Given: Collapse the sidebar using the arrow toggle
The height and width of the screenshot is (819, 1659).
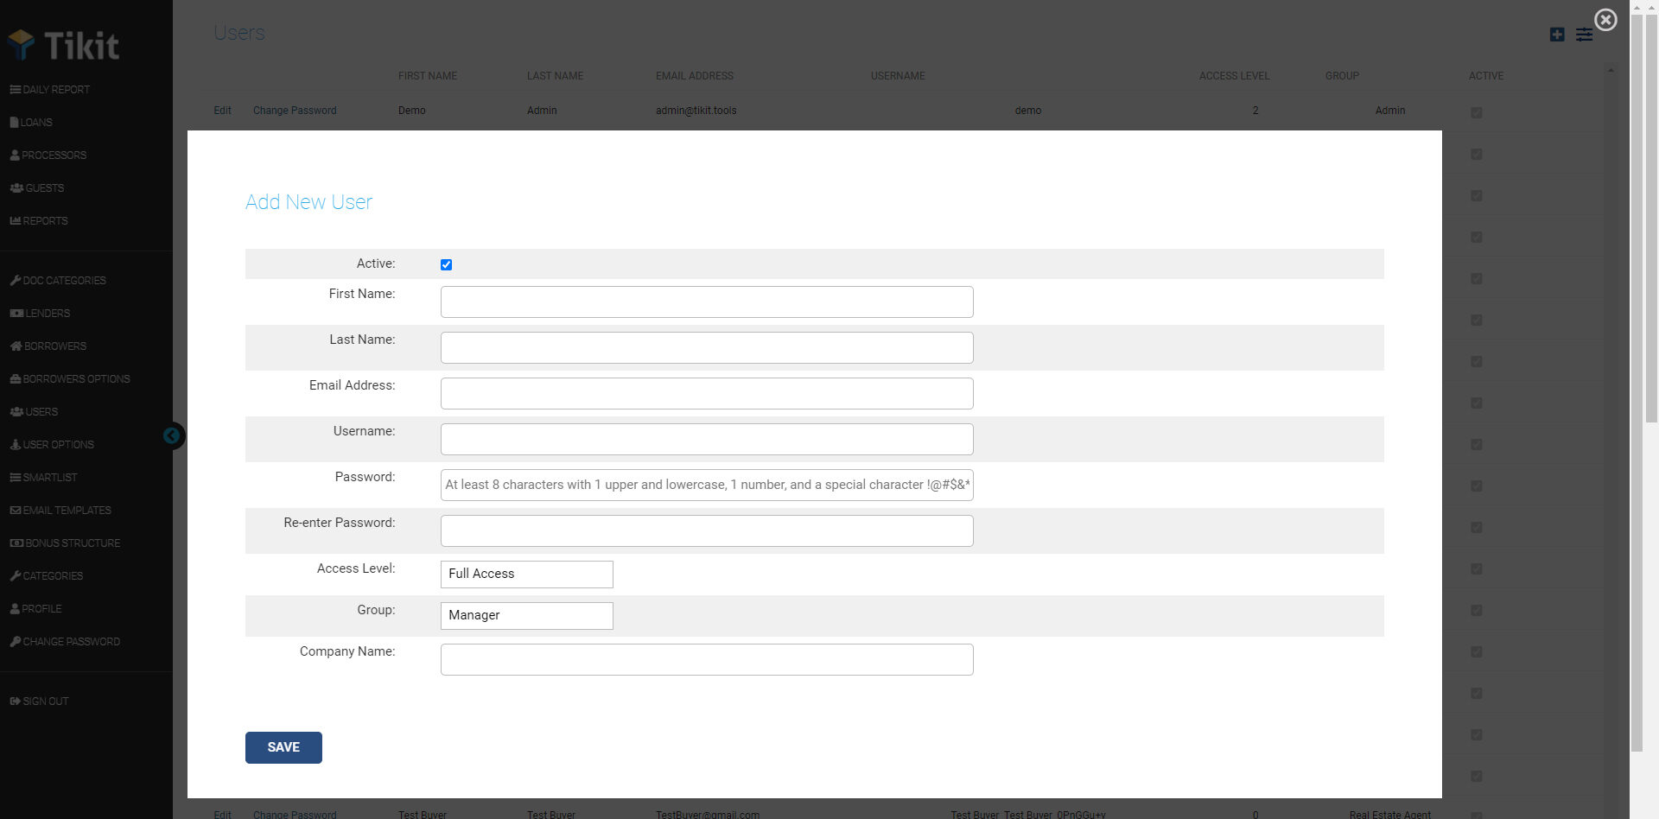Looking at the screenshot, I should click(172, 436).
